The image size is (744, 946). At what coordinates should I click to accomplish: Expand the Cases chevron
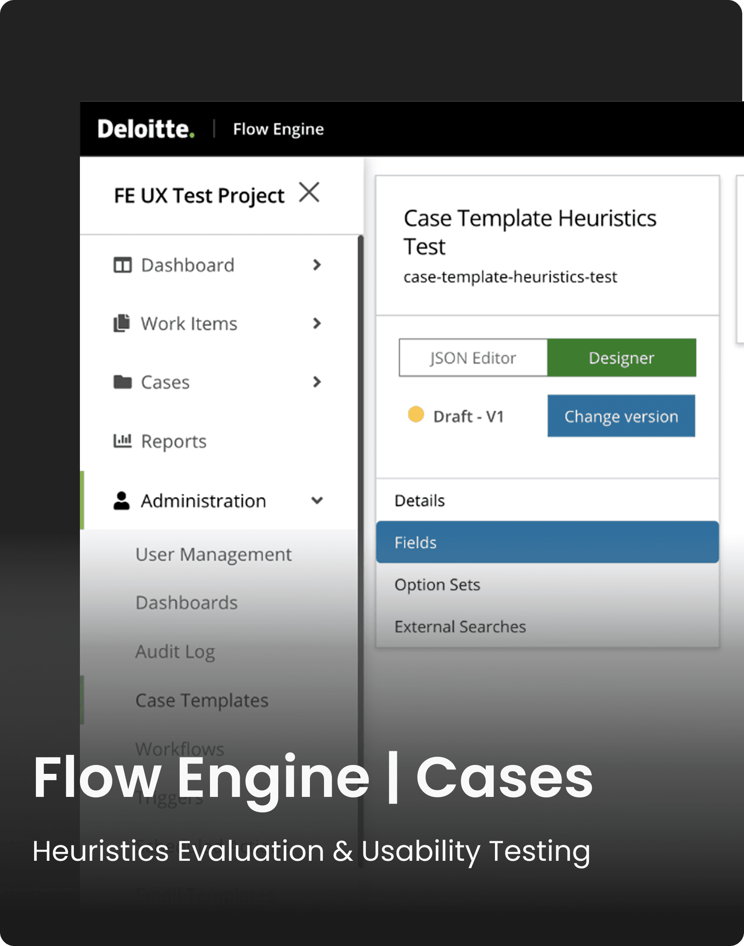317,382
